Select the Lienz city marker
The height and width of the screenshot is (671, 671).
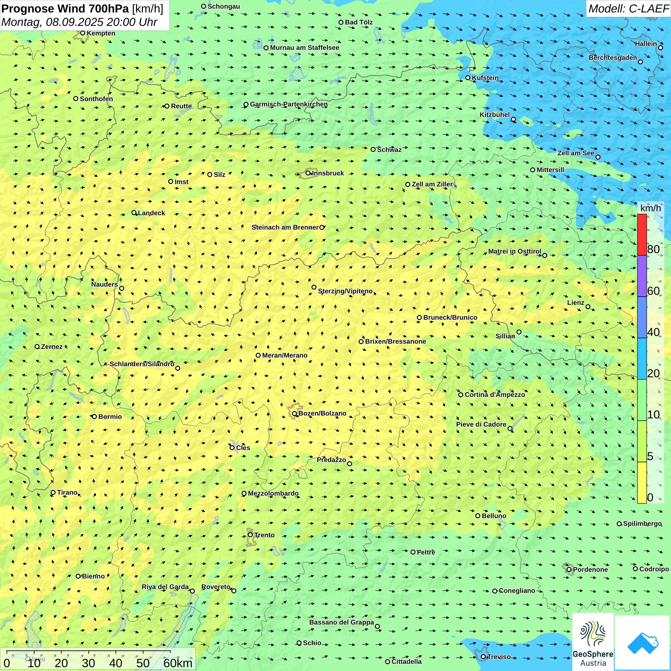(x=588, y=307)
